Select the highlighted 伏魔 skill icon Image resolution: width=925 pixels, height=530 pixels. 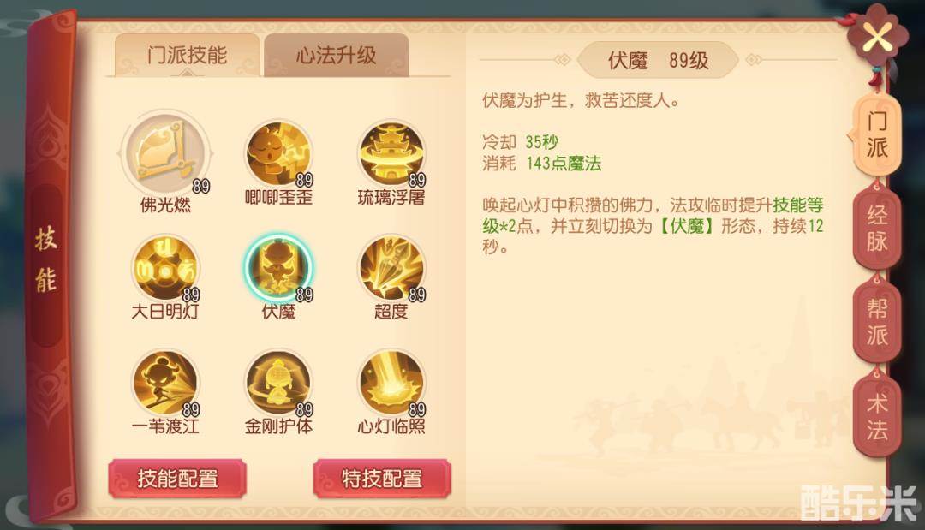[x=278, y=268]
